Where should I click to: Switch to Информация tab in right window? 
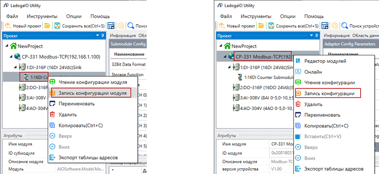337,36
